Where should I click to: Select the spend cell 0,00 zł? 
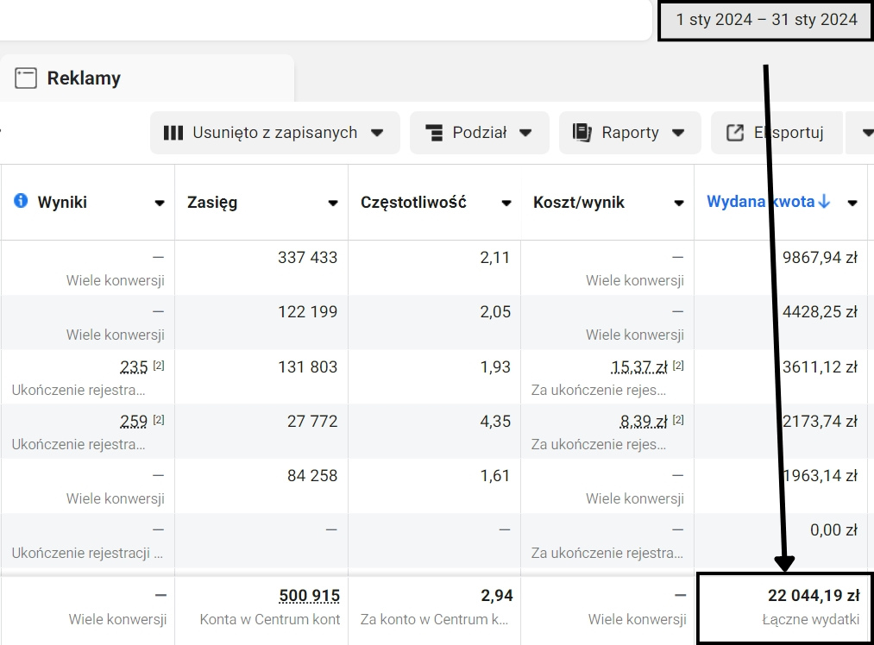(x=833, y=529)
